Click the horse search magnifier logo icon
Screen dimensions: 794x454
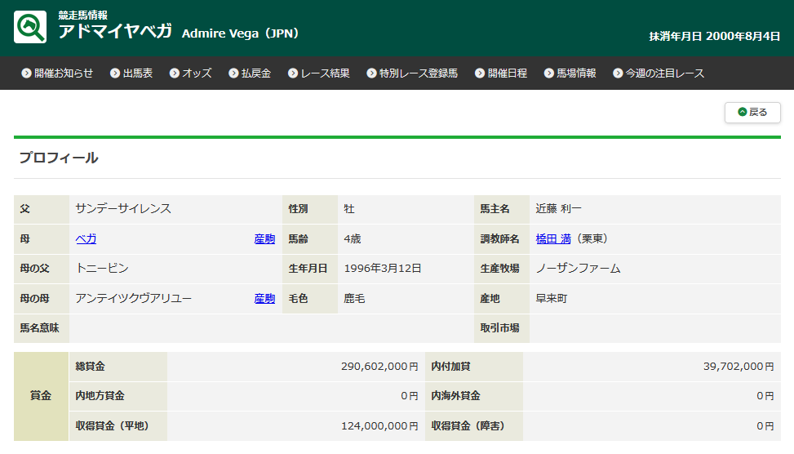click(30, 27)
